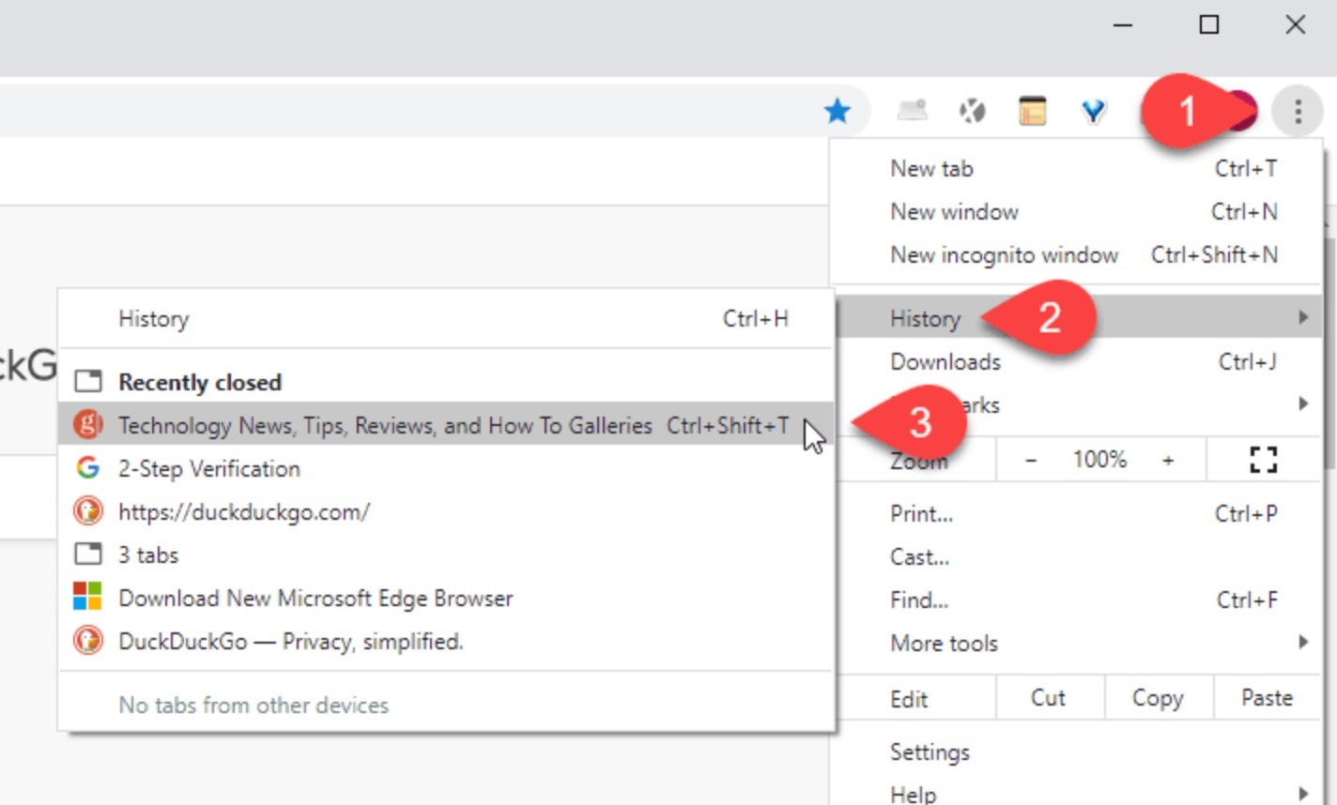
Task: Reopen Technology News, Tips, Reviews closed tab
Action: [x=385, y=425]
